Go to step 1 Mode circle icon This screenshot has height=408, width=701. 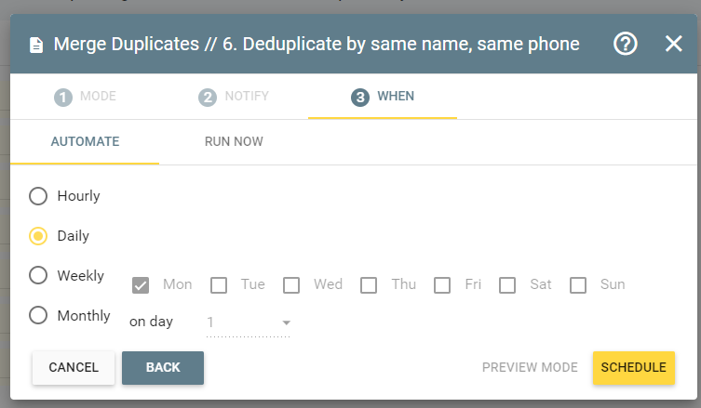(63, 98)
